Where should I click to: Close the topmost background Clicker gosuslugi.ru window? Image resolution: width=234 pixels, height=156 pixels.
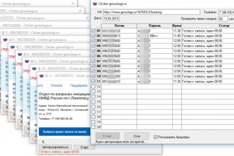(x=73, y=4)
